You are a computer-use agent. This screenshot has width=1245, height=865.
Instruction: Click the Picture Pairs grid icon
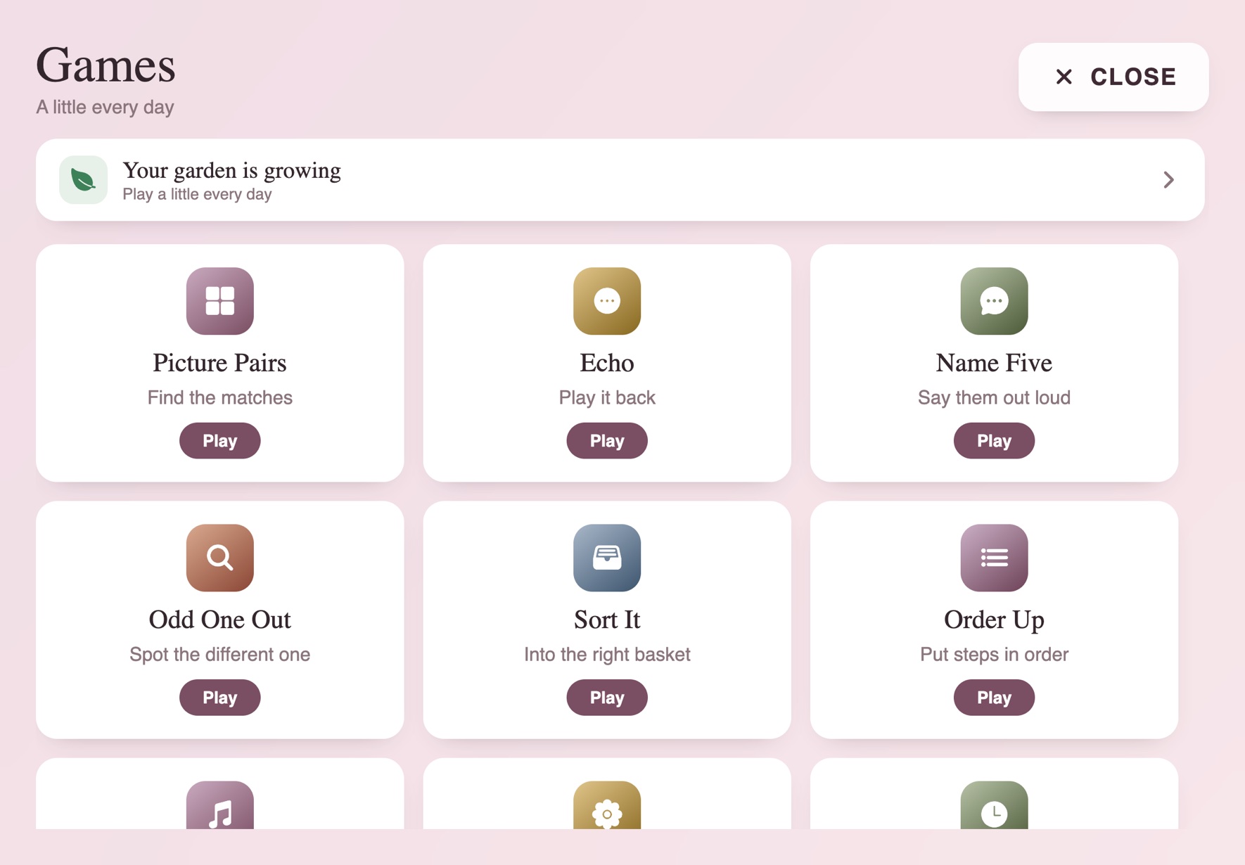(219, 301)
